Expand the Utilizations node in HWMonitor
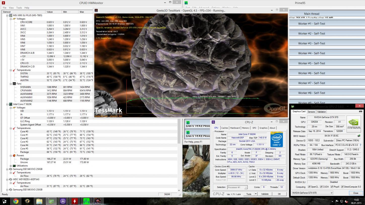Screen dimensions: 365x205 pyautogui.click(x=11, y=166)
